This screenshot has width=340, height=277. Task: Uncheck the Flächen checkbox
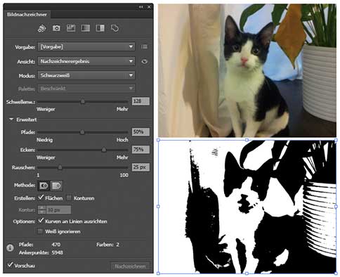[41, 198]
